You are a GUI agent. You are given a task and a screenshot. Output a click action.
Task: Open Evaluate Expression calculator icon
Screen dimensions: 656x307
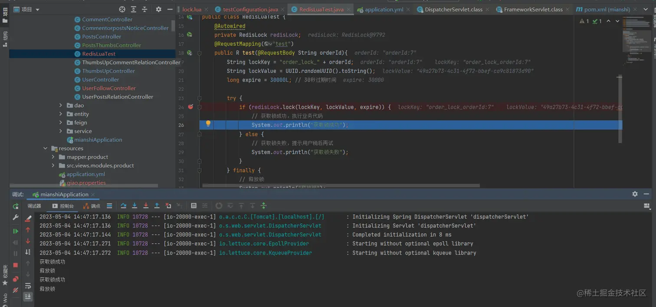194,206
